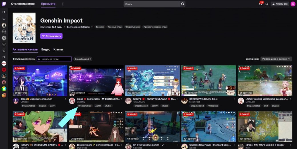Click TakaGGuwu channel avatar
The width and height of the screenshot is (297, 149).
pyautogui.click(x=128, y=101)
